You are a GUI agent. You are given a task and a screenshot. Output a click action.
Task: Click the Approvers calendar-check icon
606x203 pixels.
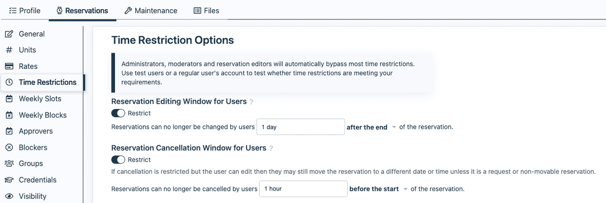(x=9, y=131)
